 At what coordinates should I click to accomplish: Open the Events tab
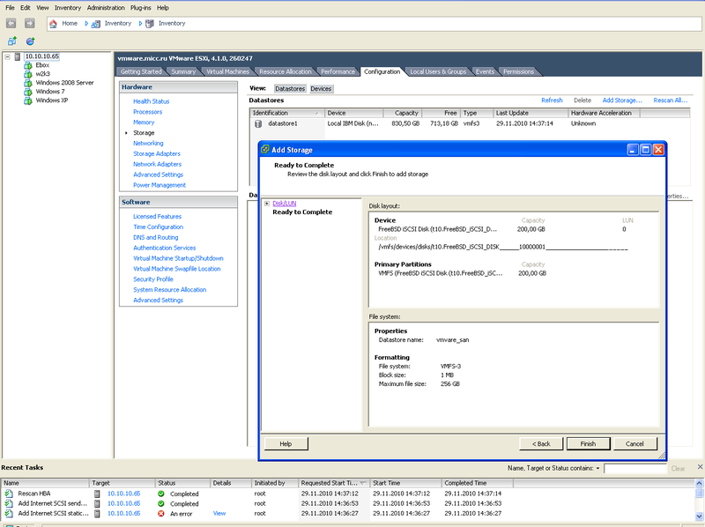[485, 71]
